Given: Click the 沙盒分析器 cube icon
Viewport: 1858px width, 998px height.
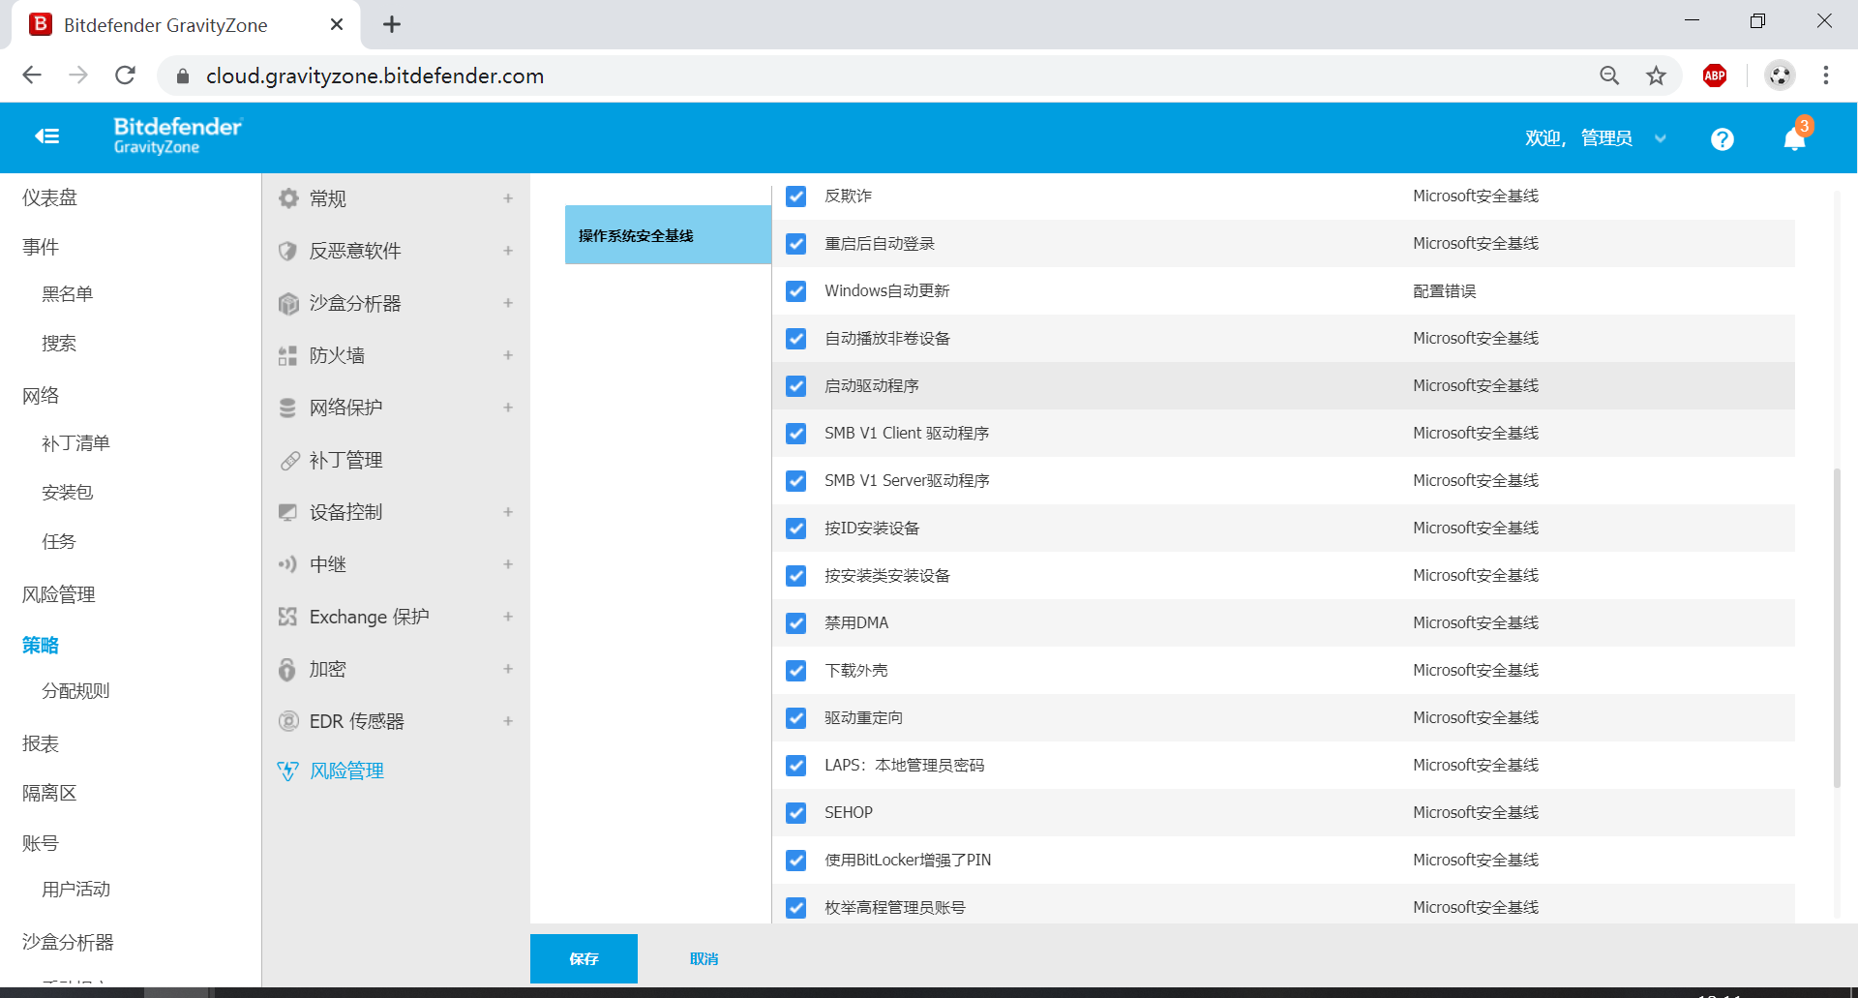Looking at the screenshot, I should (x=288, y=303).
